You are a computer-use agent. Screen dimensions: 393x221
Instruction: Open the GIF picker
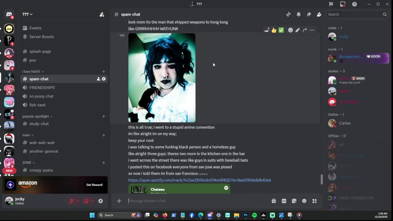coord(284,201)
